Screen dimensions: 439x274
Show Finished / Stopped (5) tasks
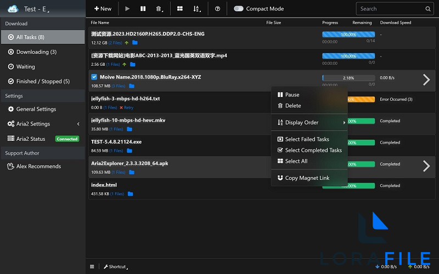coord(43,81)
